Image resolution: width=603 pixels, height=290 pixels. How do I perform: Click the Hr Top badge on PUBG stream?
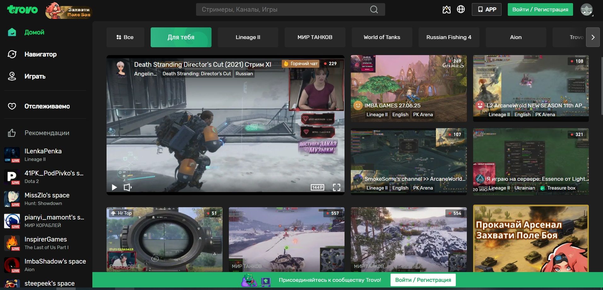click(121, 213)
